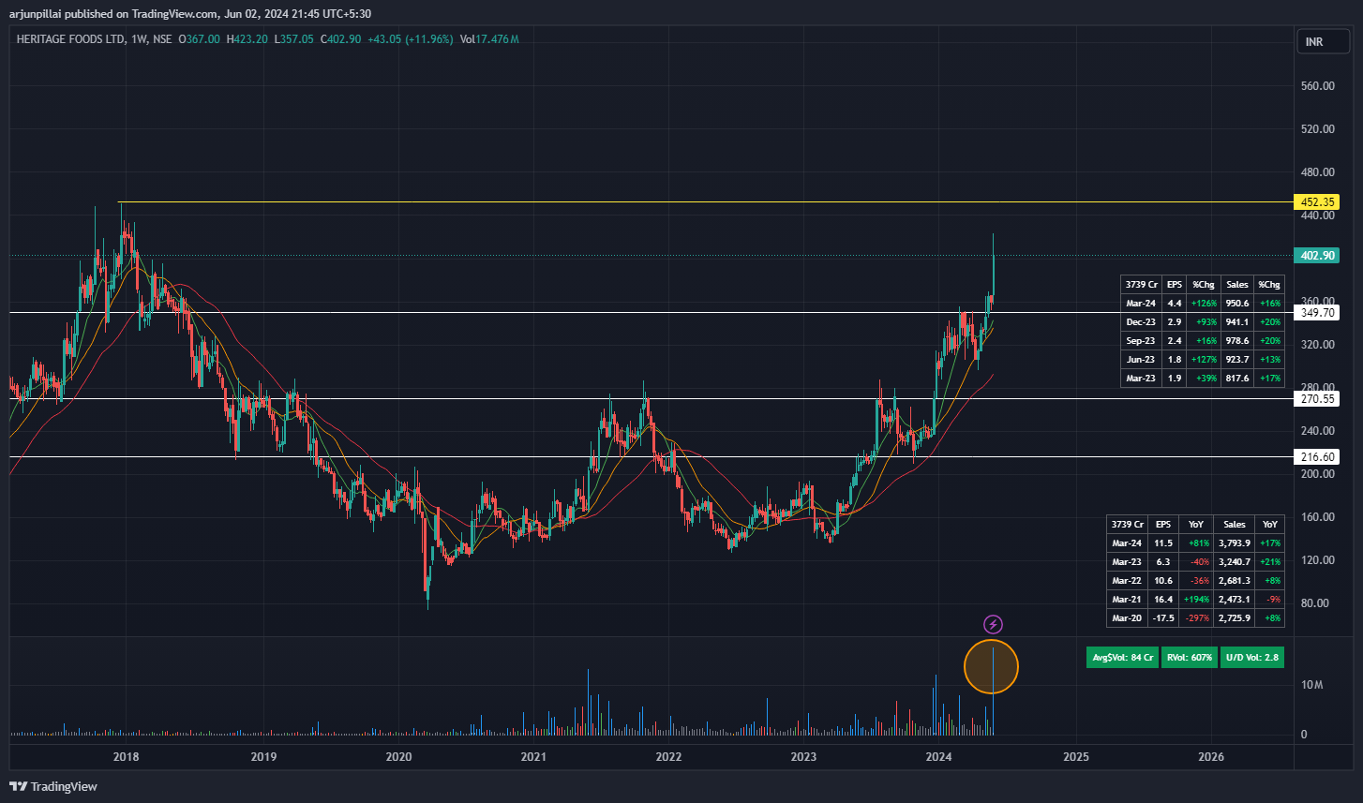The width and height of the screenshot is (1363, 803).
Task: Click the change value +43.05 (+11.96%)
Action: (x=410, y=39)
